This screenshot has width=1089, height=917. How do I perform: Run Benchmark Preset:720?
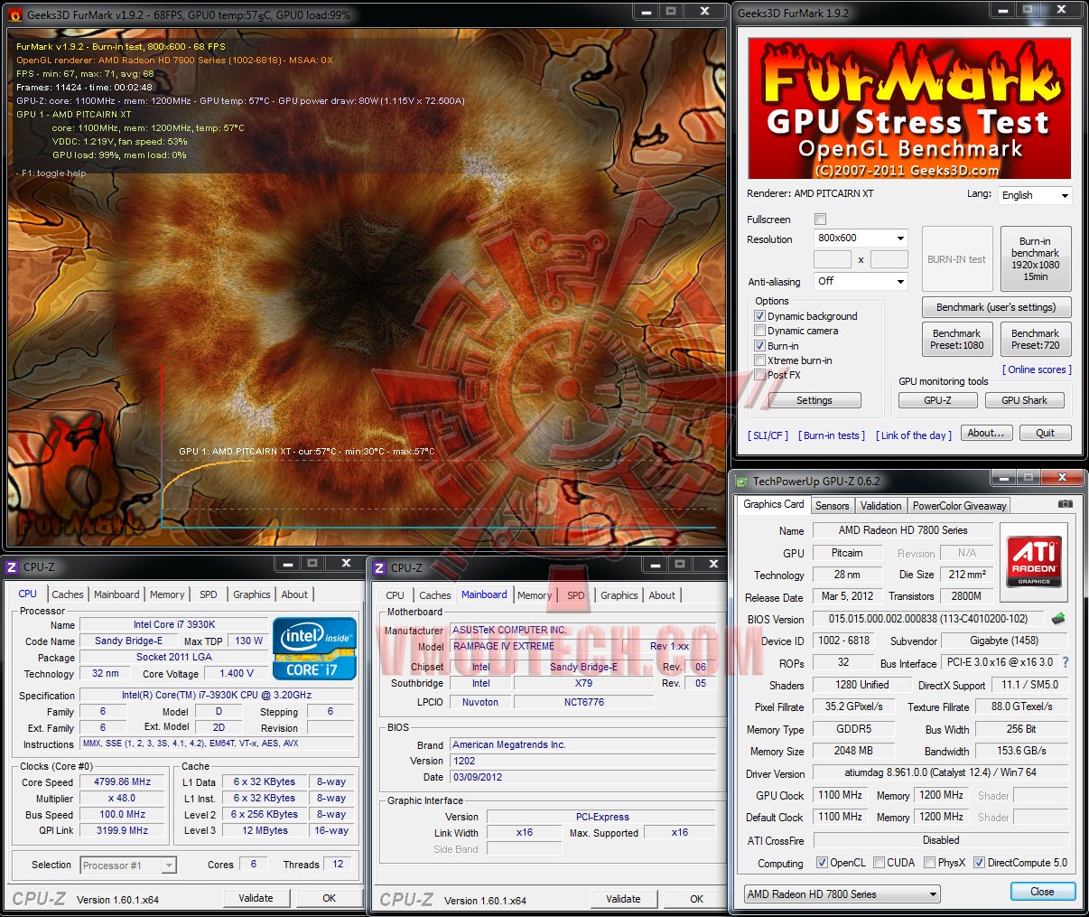(1036, 340)
